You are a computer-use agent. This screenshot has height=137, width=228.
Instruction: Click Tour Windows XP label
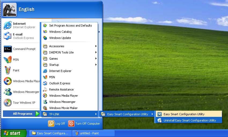tap(24, 103)
